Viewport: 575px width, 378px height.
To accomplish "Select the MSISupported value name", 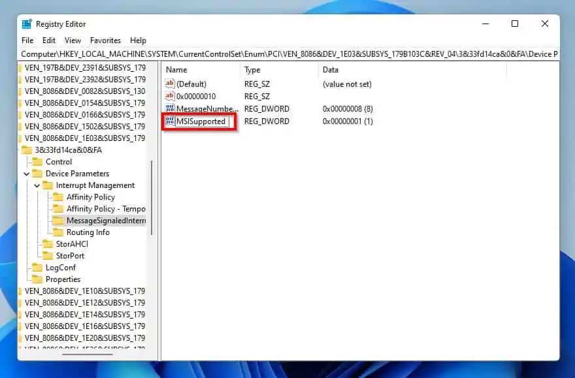I will click(201, 121).
